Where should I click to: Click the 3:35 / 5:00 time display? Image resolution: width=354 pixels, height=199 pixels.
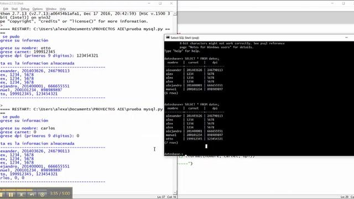click(60, 193)
